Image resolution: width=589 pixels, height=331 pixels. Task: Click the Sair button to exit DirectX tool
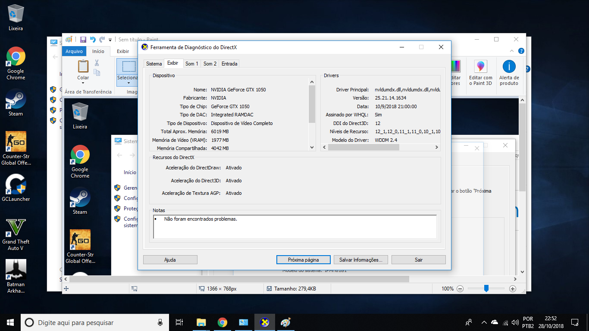coord(419,260)
